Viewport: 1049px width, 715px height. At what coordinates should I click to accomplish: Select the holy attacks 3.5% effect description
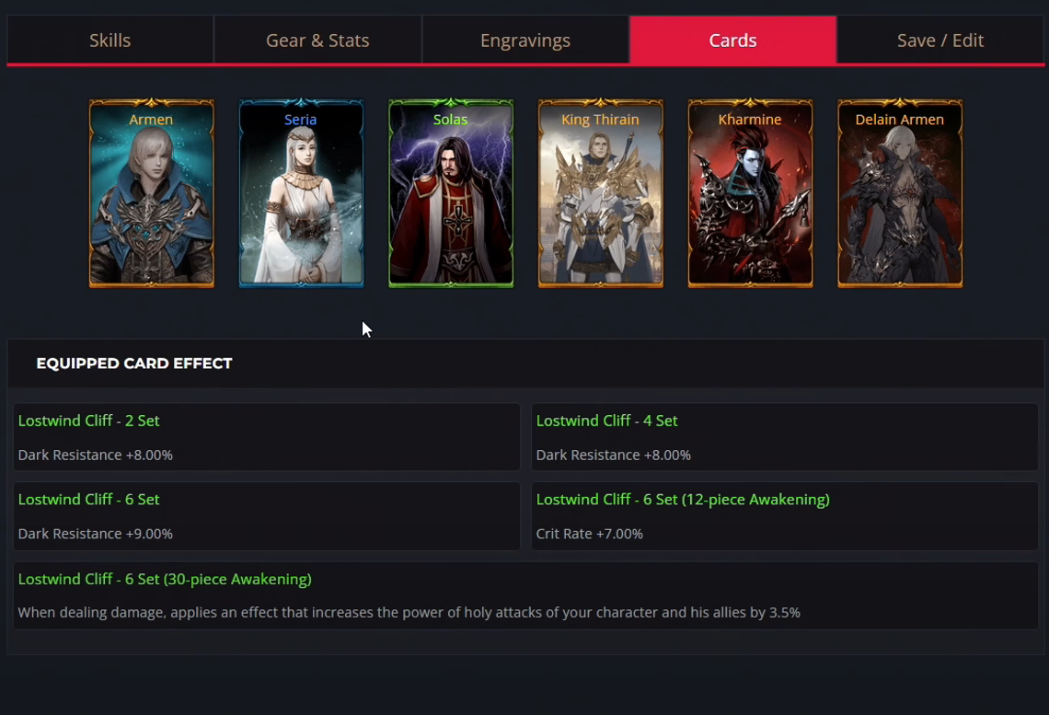(x=409, y=613)
